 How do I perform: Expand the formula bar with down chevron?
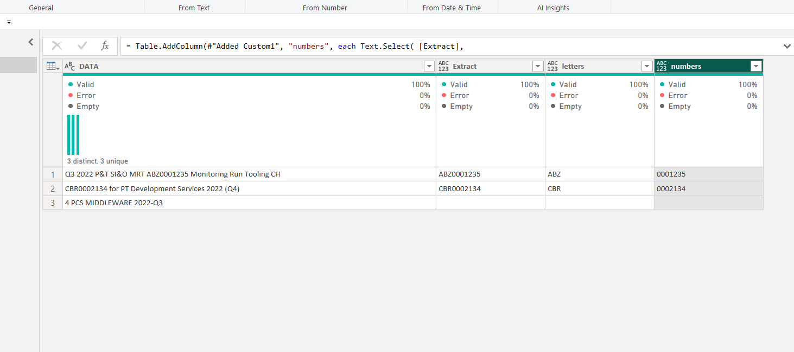click(787, 46)
